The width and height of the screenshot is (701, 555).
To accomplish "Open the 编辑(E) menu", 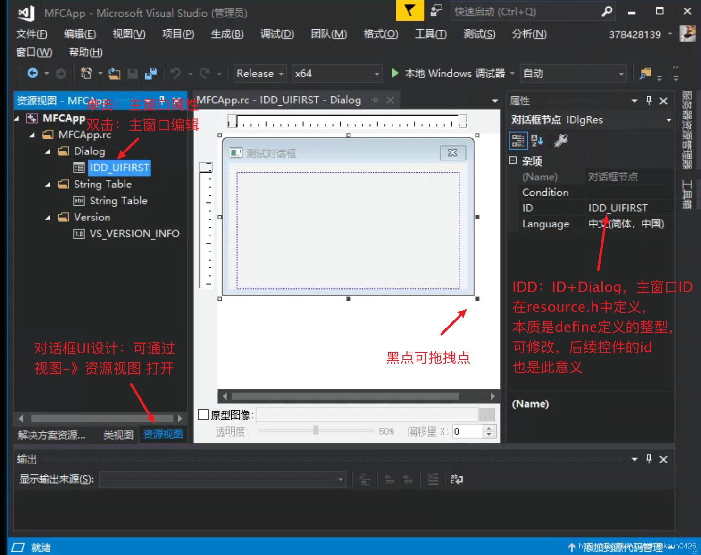I will point(80,34).
